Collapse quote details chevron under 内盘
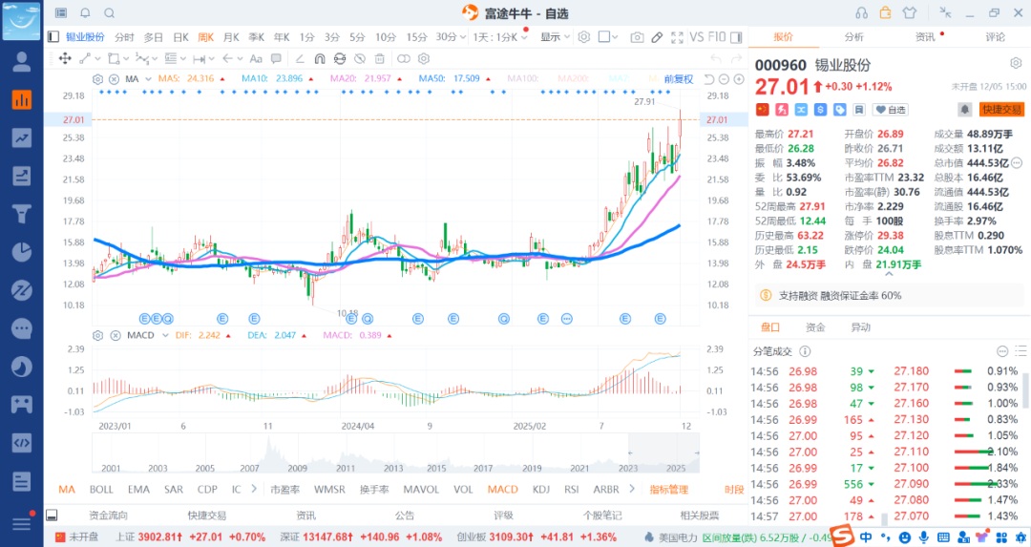Screen dimensions: 1031x547 [889, 274]
